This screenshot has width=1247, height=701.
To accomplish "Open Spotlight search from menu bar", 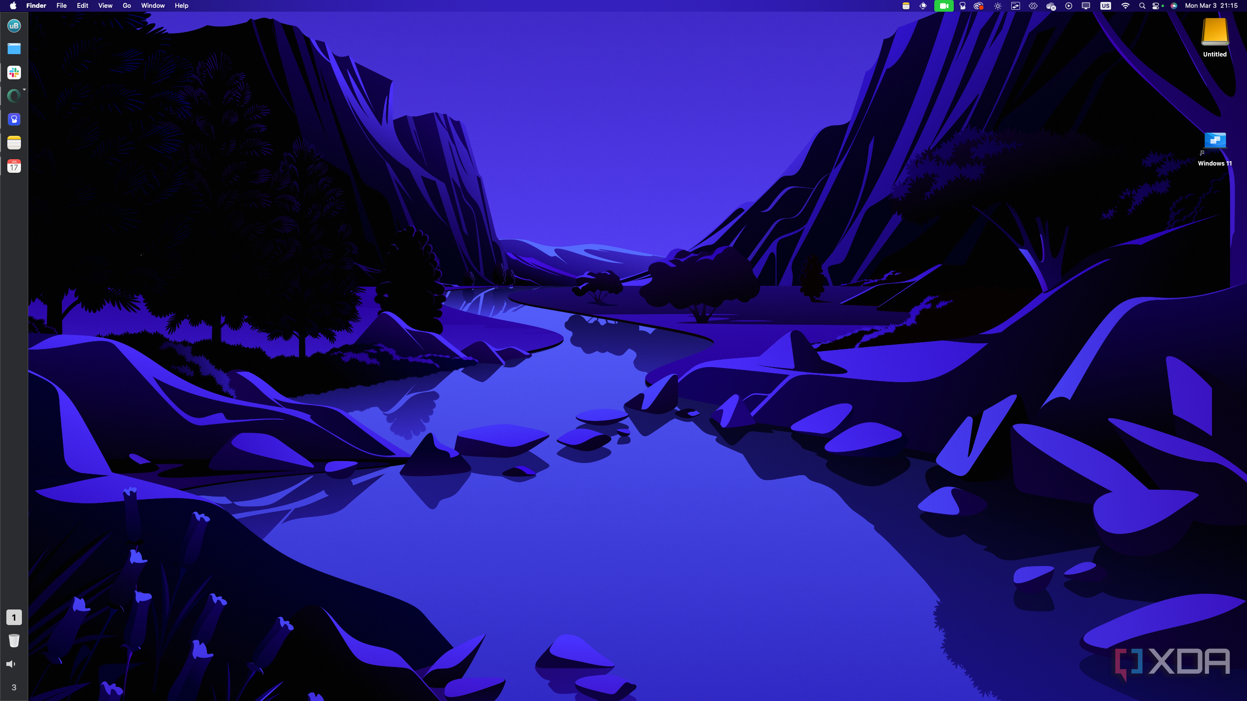I will pyautogui.click(x=1142, y=6).
